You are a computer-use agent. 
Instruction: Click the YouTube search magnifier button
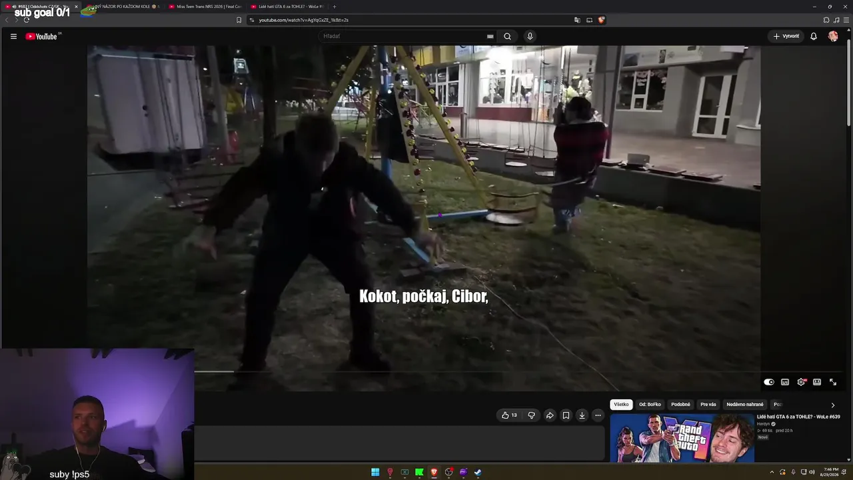click(x=507, y=37)
